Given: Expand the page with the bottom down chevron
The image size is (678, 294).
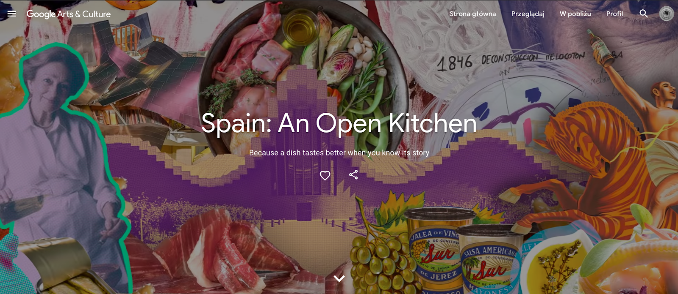Looking at the screenshot, I should pyautogui.click(x=339, y=278).
